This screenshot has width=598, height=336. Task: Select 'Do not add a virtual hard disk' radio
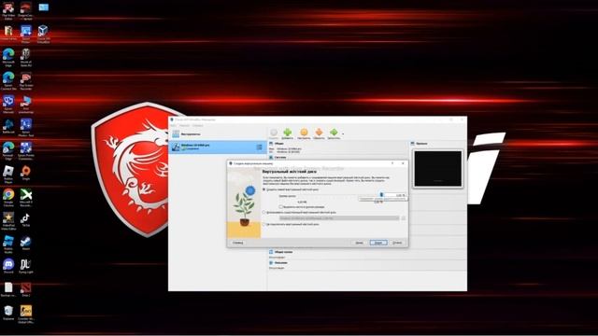(x=263, y=224)
